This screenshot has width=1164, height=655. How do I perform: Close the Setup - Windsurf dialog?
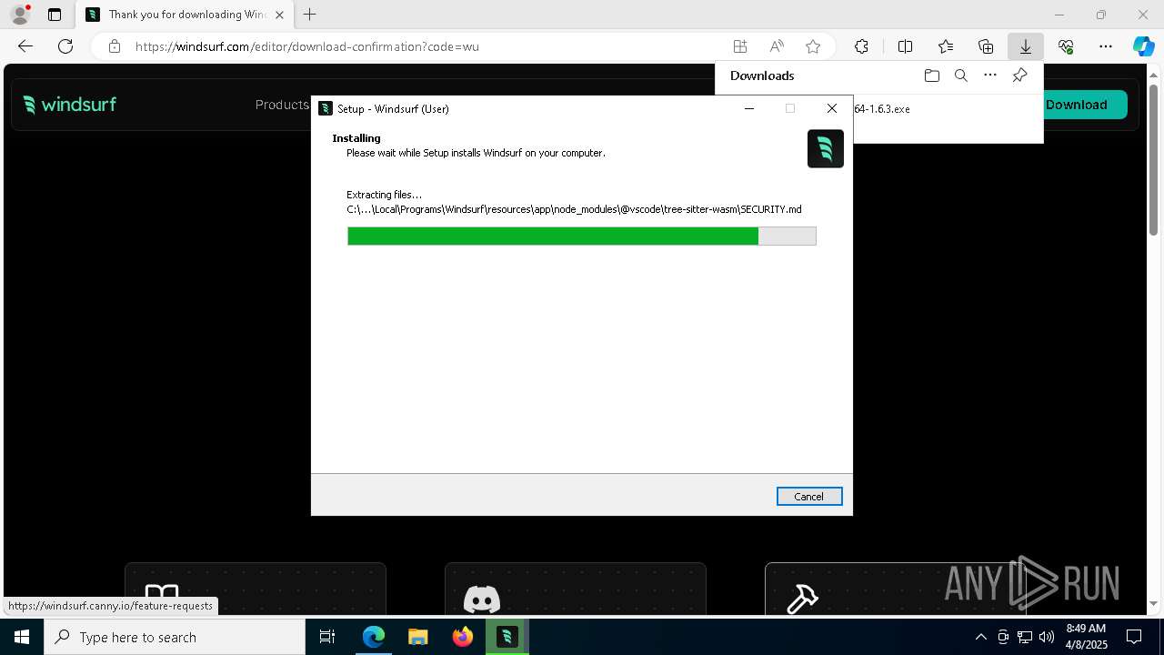point(831,108)
